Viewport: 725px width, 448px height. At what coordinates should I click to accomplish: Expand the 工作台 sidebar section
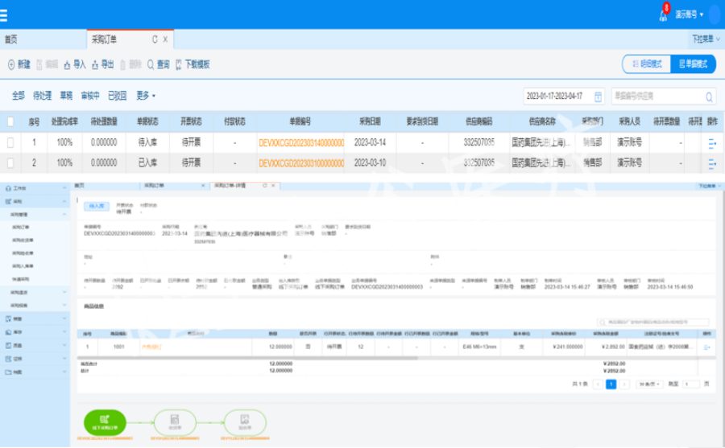click(x=35, y=188)
